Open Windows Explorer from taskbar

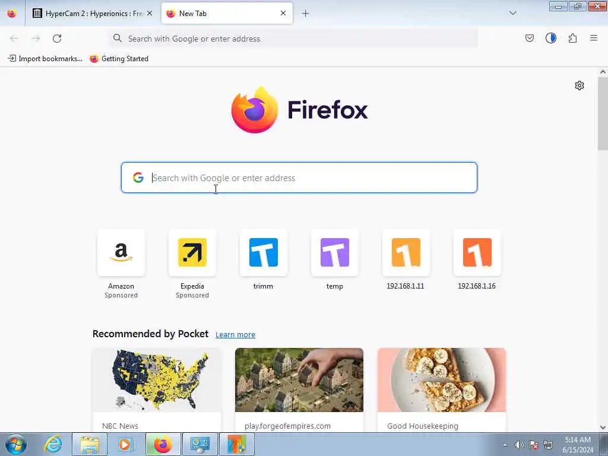(x=90, y=444)
